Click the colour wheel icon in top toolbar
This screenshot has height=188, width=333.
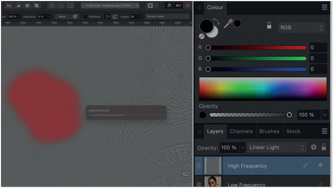[27, 6]
